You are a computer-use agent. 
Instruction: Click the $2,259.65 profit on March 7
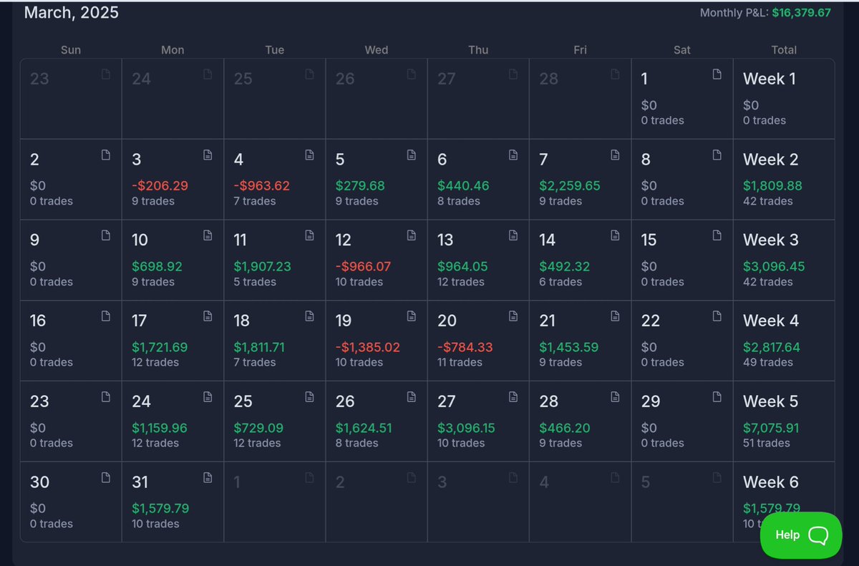pos(570,185)
